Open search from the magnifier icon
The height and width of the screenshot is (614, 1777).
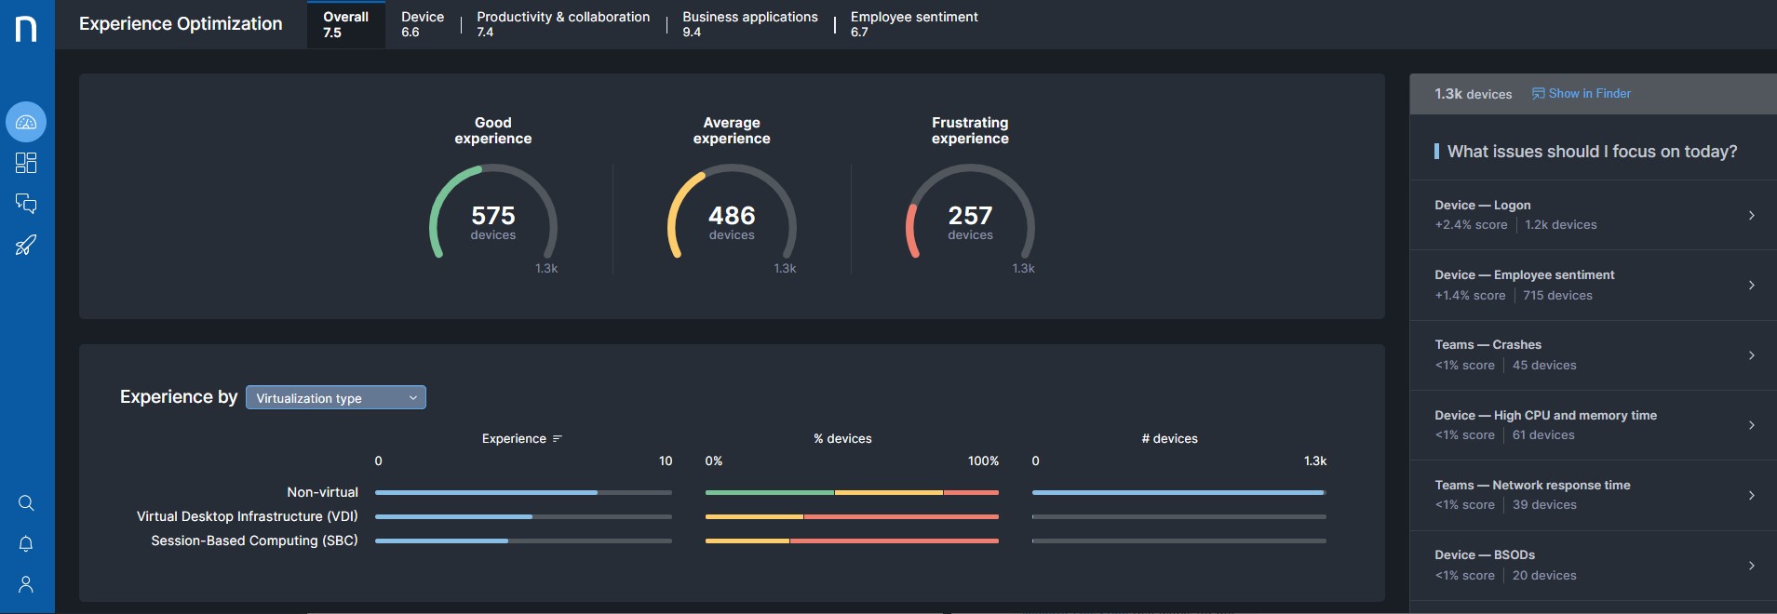coord(26,503)
